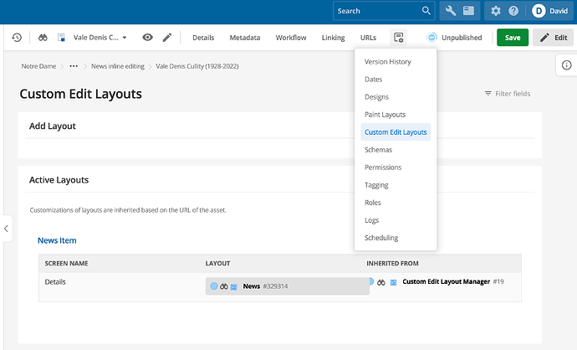Screen dimensions: 577x350
Task: Open the URLs screen tab
Action: click(368, 38)
